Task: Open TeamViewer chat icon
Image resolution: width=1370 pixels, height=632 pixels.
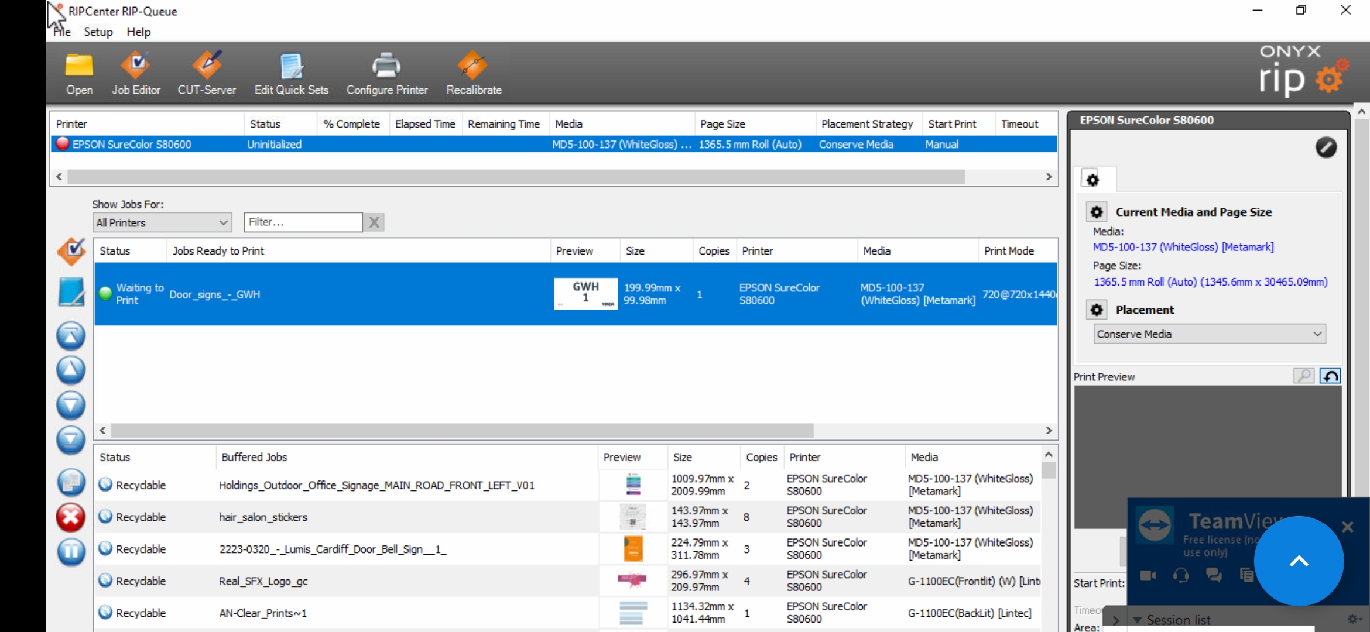Action: [x=1214, y=575]
